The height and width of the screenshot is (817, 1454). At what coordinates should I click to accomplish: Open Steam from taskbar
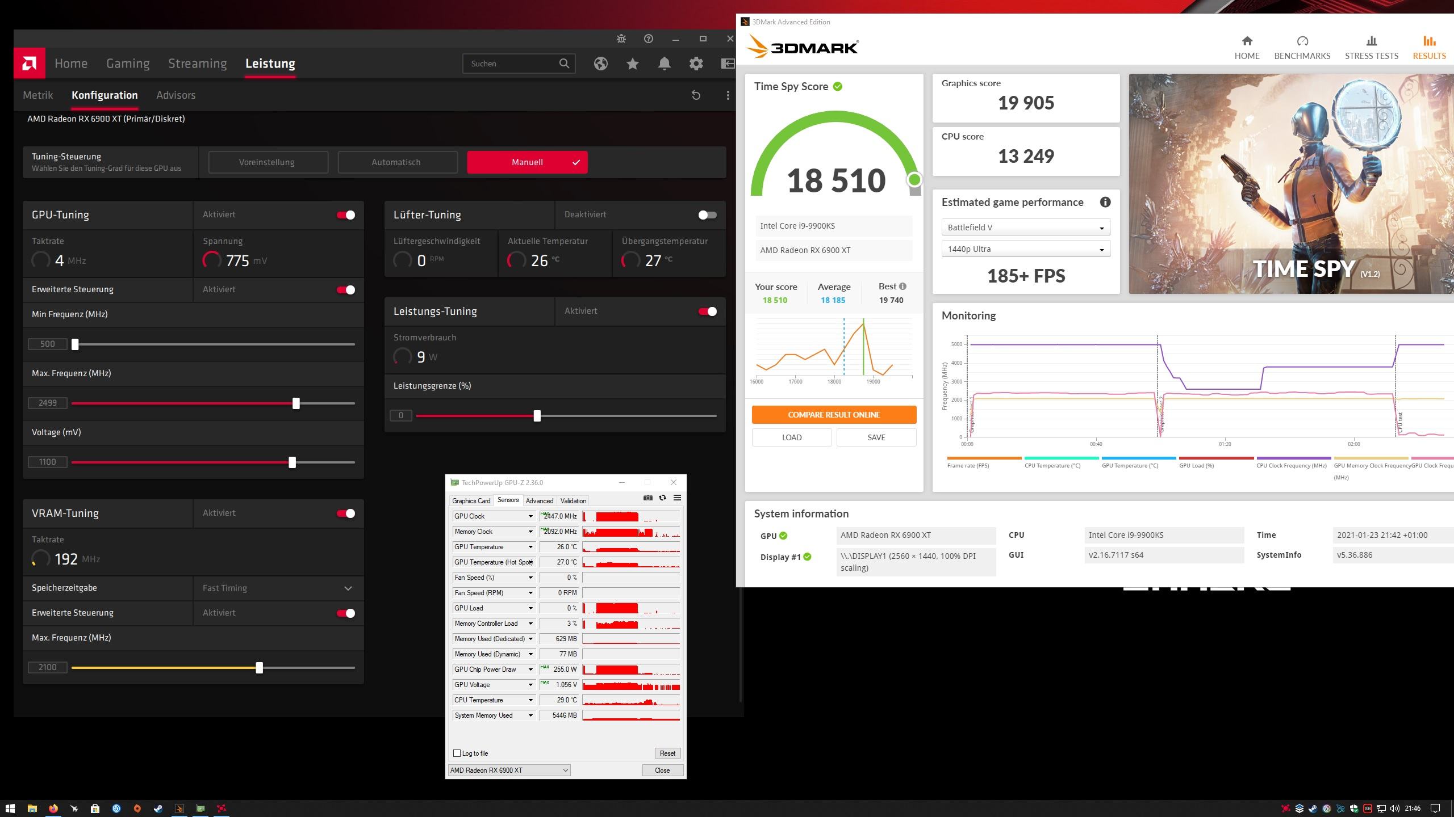click(158, 808)
